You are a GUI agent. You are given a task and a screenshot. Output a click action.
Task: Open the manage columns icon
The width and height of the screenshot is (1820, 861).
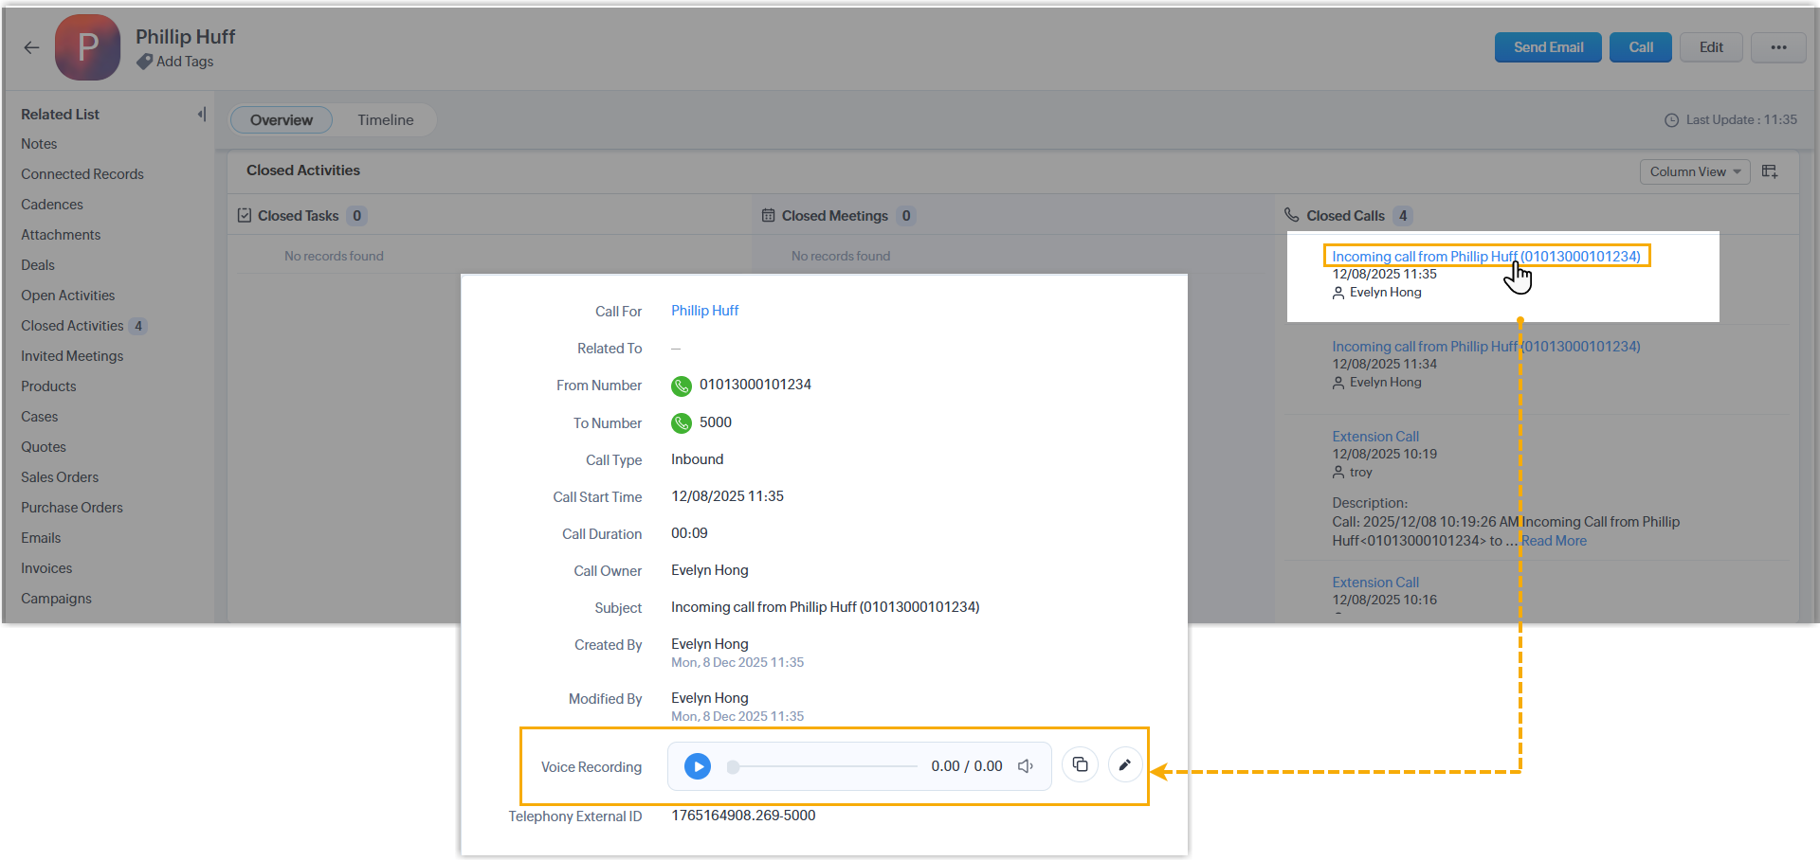point(1770,171)
